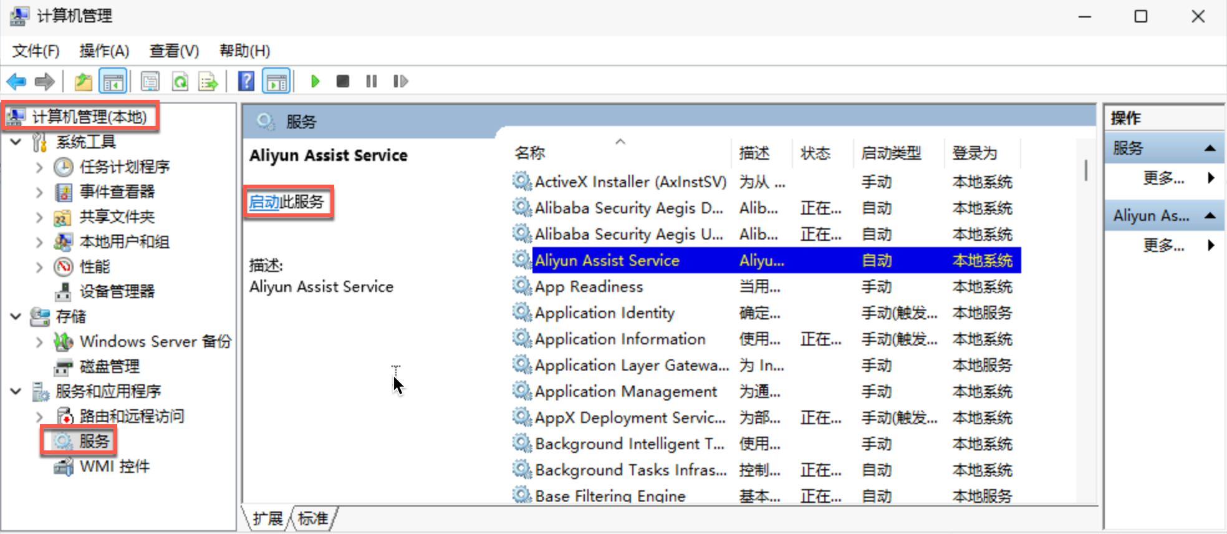This screenshot has width=1227, height=534.
Task: Switch to the 标准 tab
Action: [312, 518]
